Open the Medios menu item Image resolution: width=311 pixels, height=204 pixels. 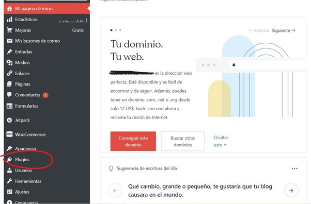click(x=47, y=62)
